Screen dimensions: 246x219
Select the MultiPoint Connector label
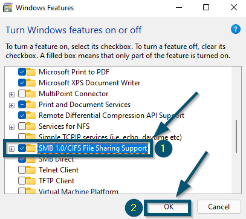tap(74, 94)
